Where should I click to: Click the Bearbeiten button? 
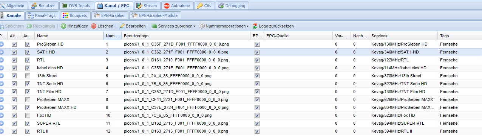pyautogui.click(x=132, y=26)
